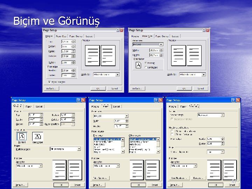Screen dimensions: 252x189
Task: Enable the Different odd and even checkbox
Action: (172, 131)
